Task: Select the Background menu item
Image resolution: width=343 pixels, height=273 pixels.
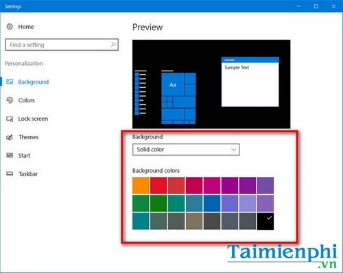Action: (34, 82)
